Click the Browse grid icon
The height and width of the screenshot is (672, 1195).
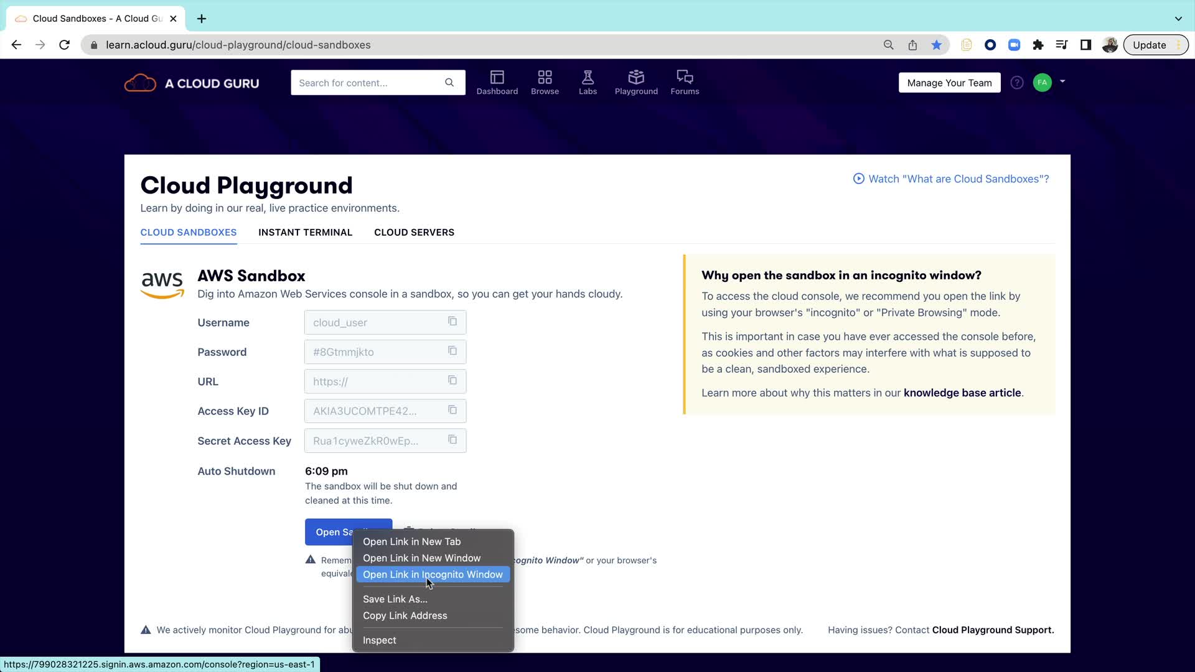click(545, 82)
